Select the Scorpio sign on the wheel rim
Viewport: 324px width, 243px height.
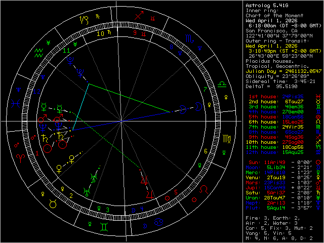click(x=188, y=37)
